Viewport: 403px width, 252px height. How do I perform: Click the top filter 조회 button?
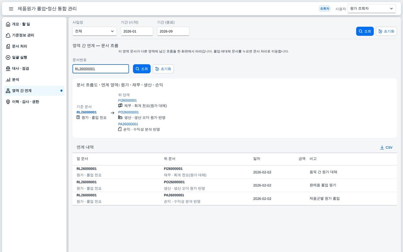coord(365,31)
